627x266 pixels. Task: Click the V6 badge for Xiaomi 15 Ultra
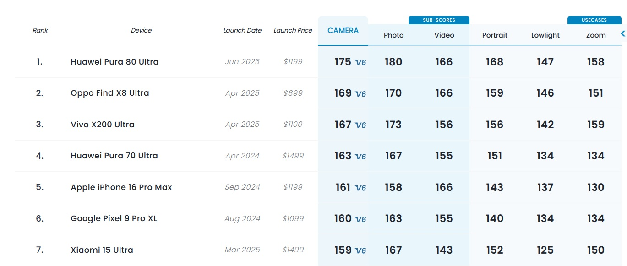361,250
